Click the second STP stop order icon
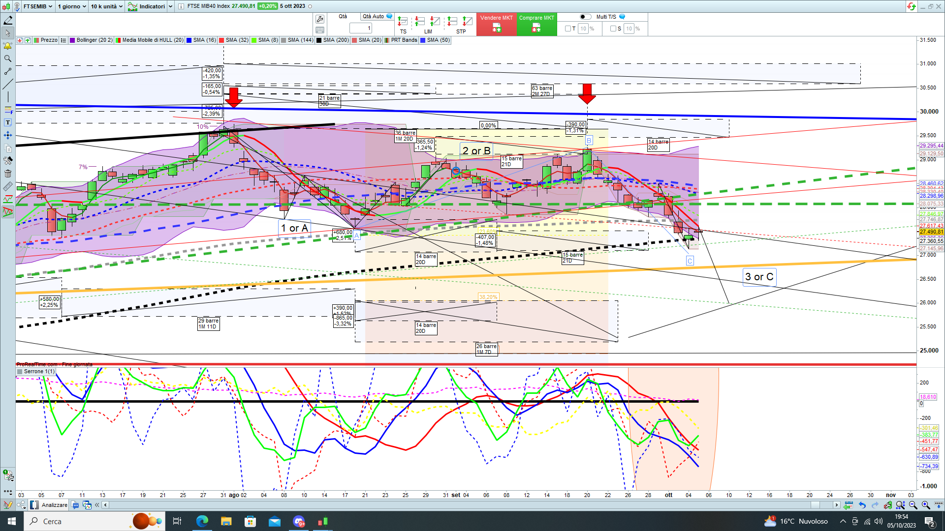The height and width of the screenshot is (531, 945). (x=467, y=21)
